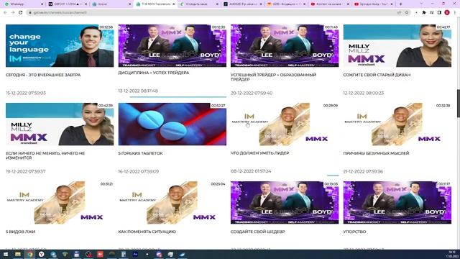This screenshot has width=460, height=259.
Task: Open thumbnail for ДИСЦИПЛИНА = УСПЕХ ТРЕЙДЕРА
Action: [x=172, y=45]
